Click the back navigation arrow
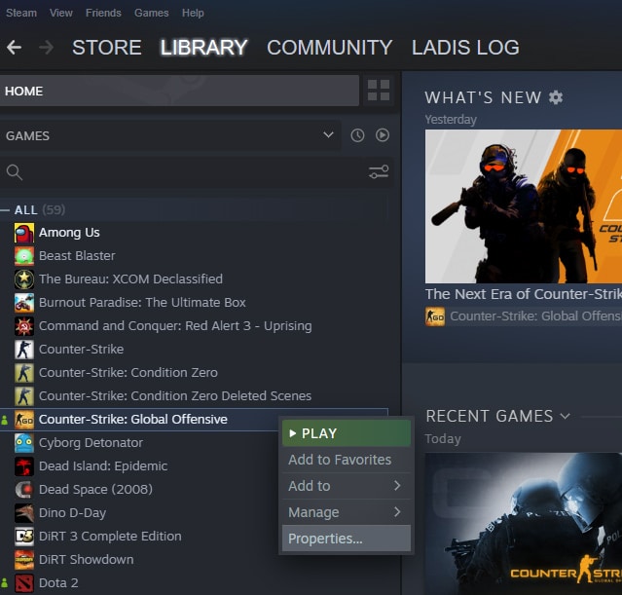 14,47
